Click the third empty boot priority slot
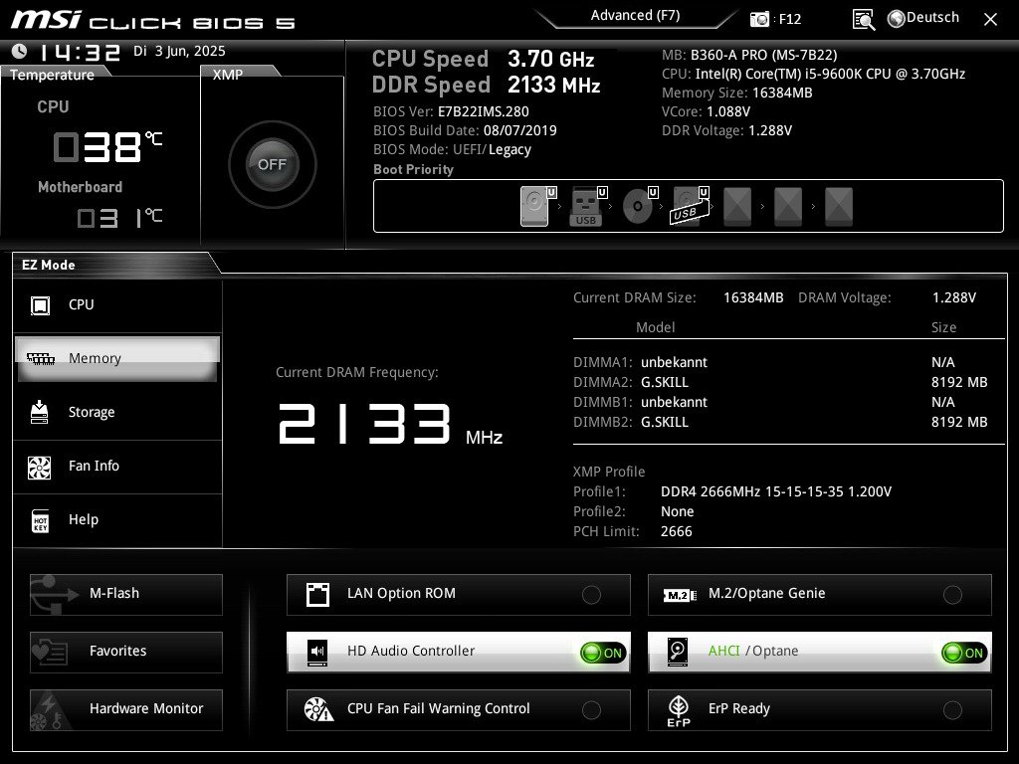Screen dimensions: 1019x764 point(838,207)
